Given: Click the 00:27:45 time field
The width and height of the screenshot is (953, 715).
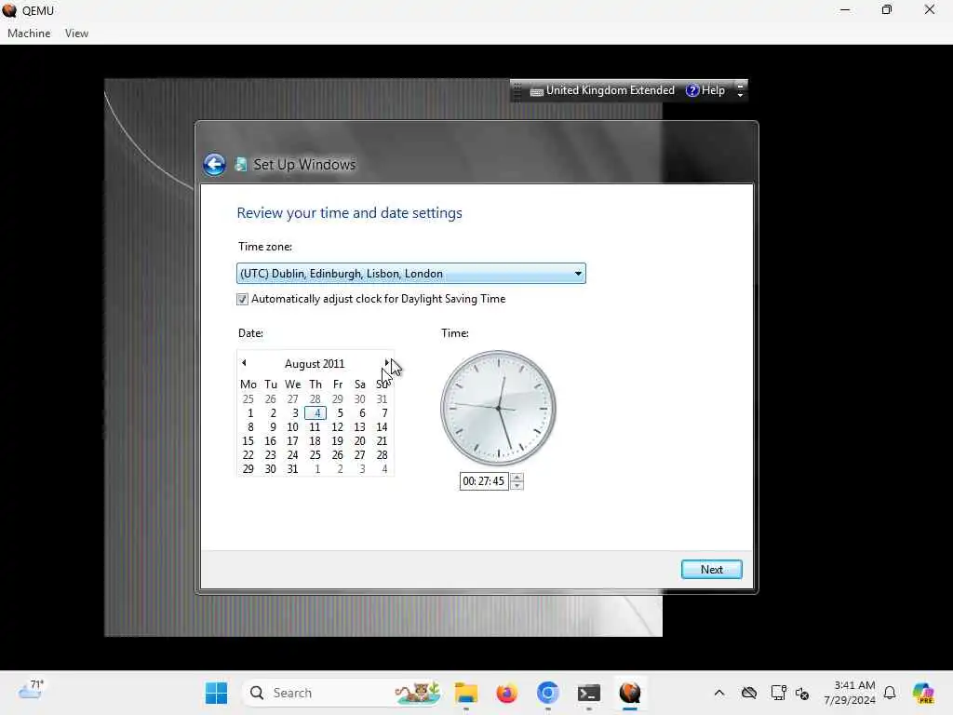Looking at the screenshot, I should [484, 481].
